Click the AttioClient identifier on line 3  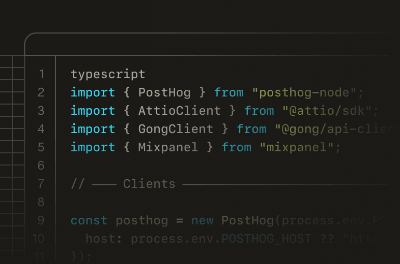[x=180, y=111]
